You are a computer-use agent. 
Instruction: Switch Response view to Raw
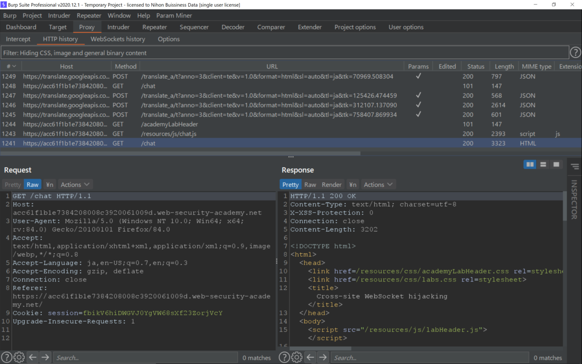(x=310, y=184)
